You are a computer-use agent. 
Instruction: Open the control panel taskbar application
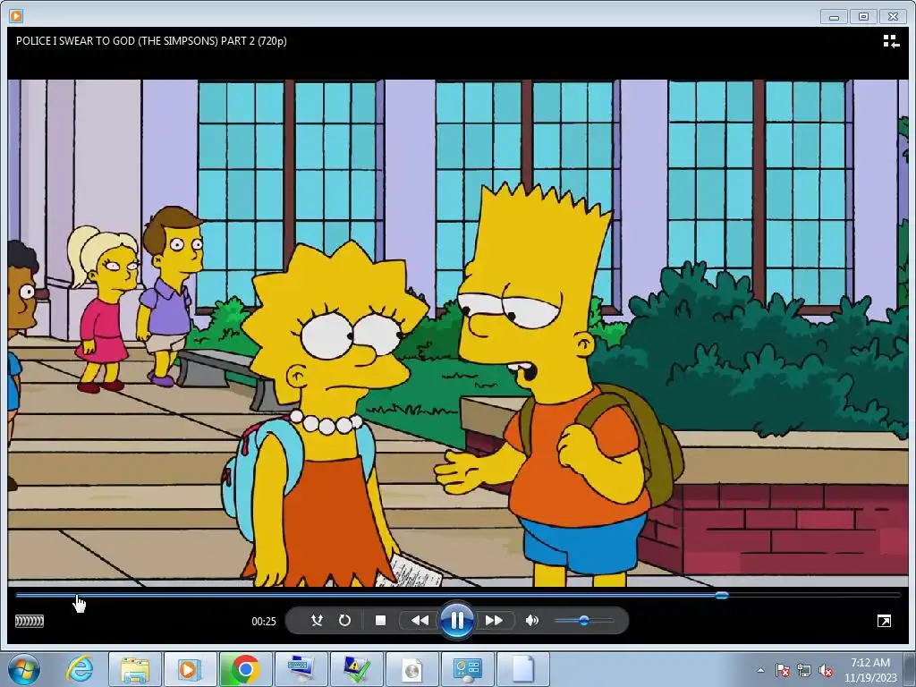468,669
